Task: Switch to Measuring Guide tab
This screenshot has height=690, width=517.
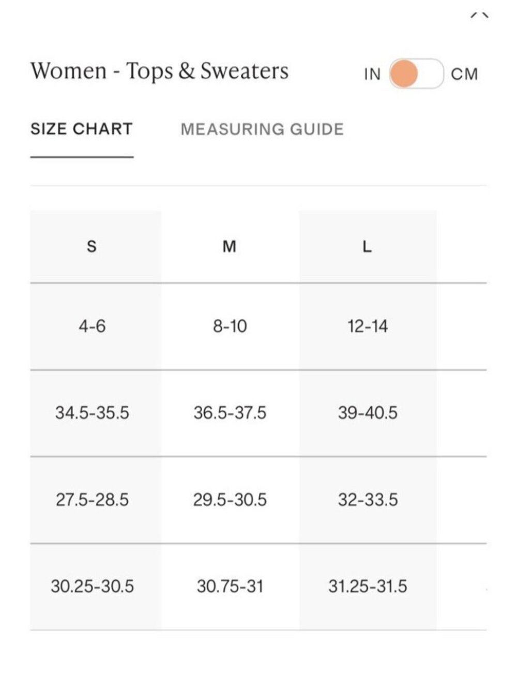Action: coord(262,129)
